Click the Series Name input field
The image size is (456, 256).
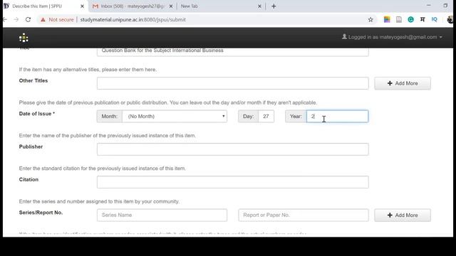162,215
